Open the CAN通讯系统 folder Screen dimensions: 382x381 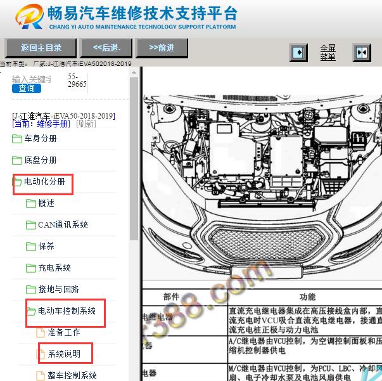pos(63,224)
